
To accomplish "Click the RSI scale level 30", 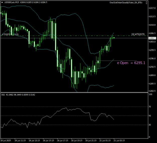I will pyautogui.click(x=150, y=125).
